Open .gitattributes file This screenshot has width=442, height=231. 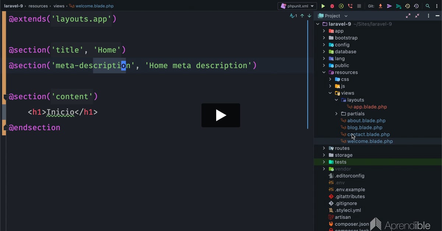click(x=350, y=196)
